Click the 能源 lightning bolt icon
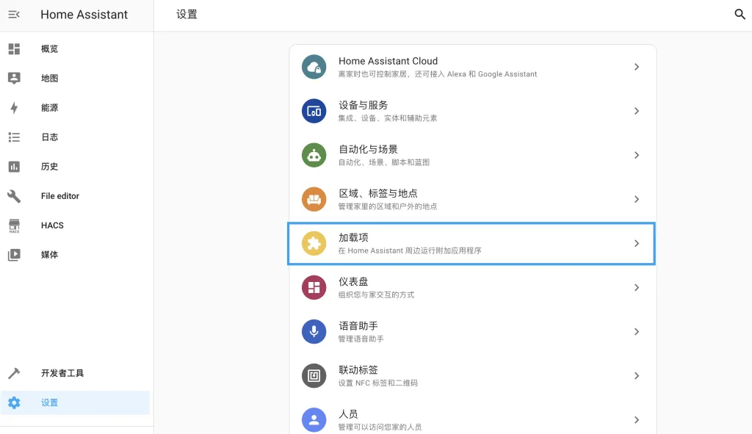This screenshot has width=752, height=434. 15,108
